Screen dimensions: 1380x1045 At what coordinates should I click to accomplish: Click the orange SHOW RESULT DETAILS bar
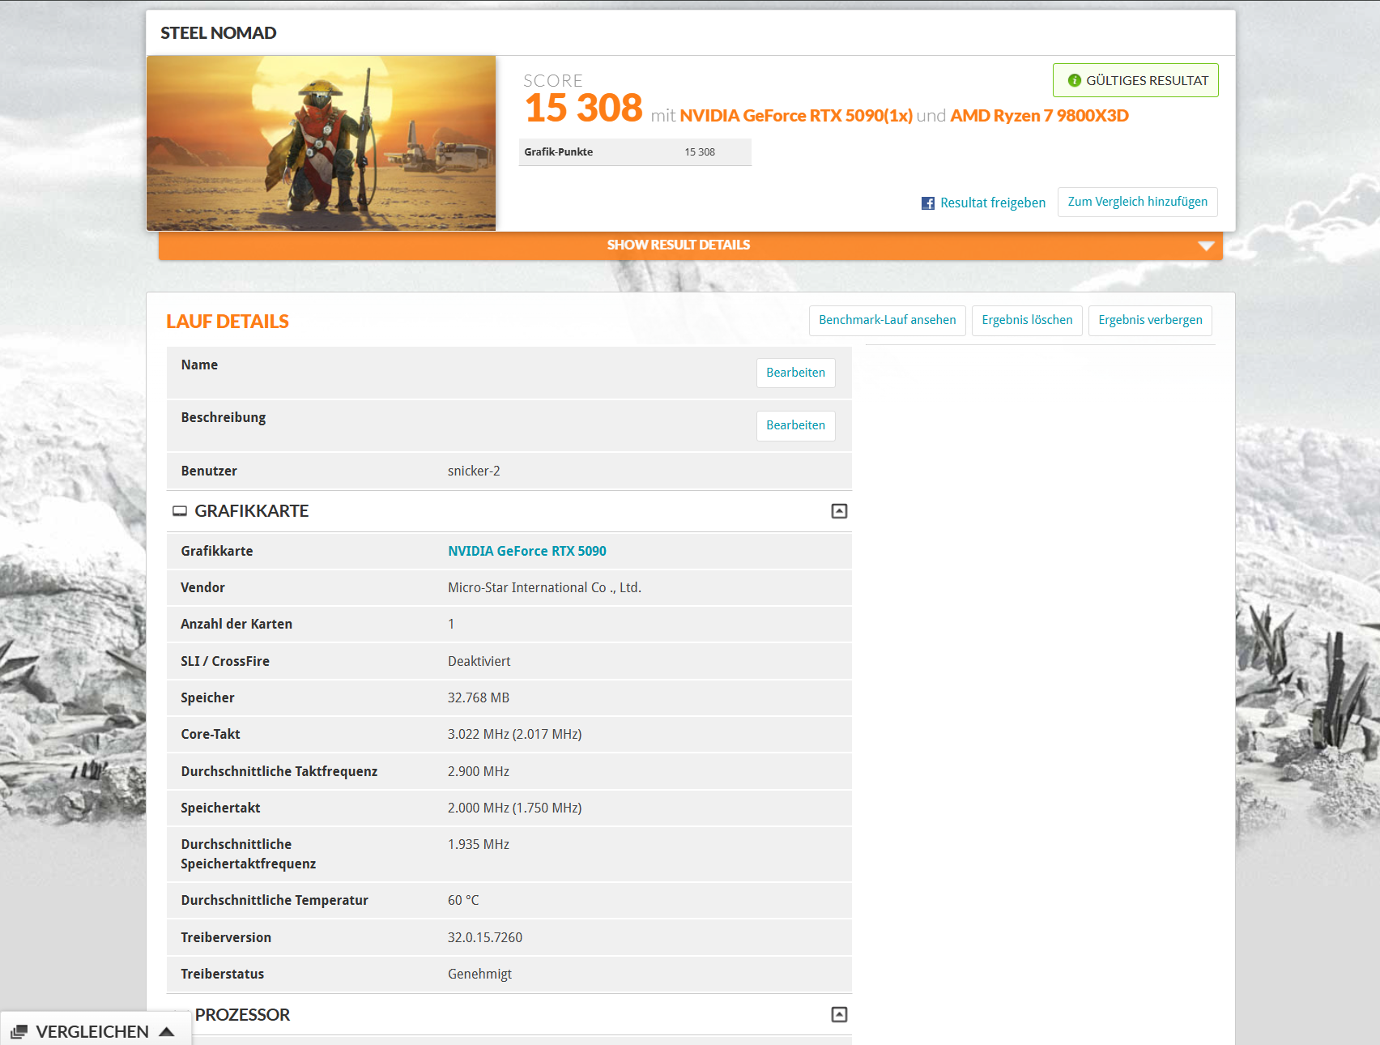[x=679, y=245]
